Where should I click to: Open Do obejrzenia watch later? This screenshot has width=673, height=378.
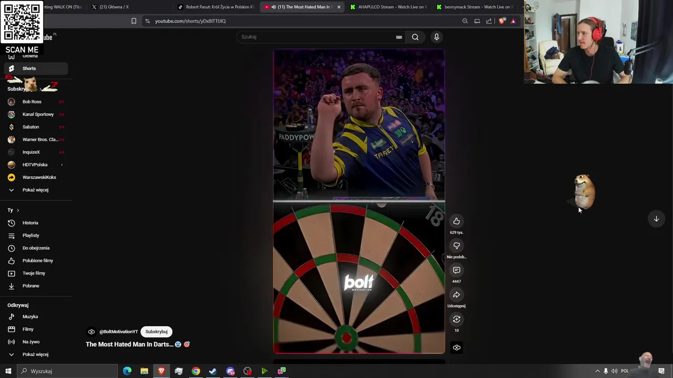coord(36,248)
